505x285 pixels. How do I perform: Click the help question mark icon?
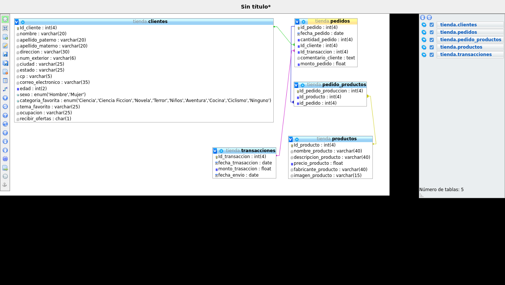5,115
